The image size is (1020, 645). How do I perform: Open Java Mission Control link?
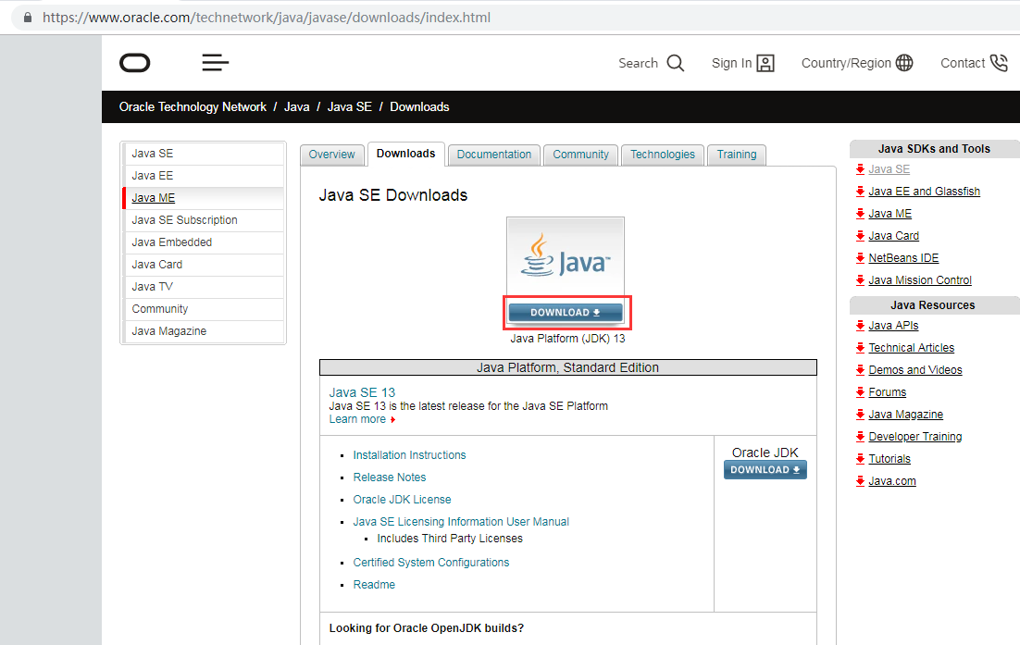[920, 280]
